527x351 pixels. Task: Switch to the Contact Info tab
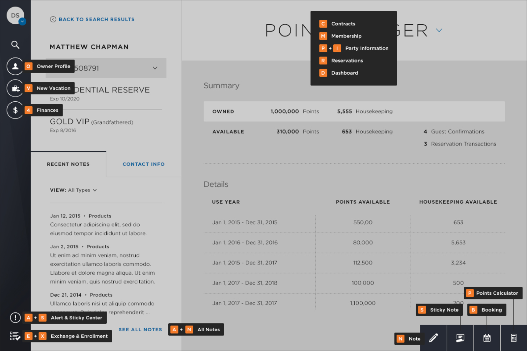pyautogui.click(x=143, y=164)
